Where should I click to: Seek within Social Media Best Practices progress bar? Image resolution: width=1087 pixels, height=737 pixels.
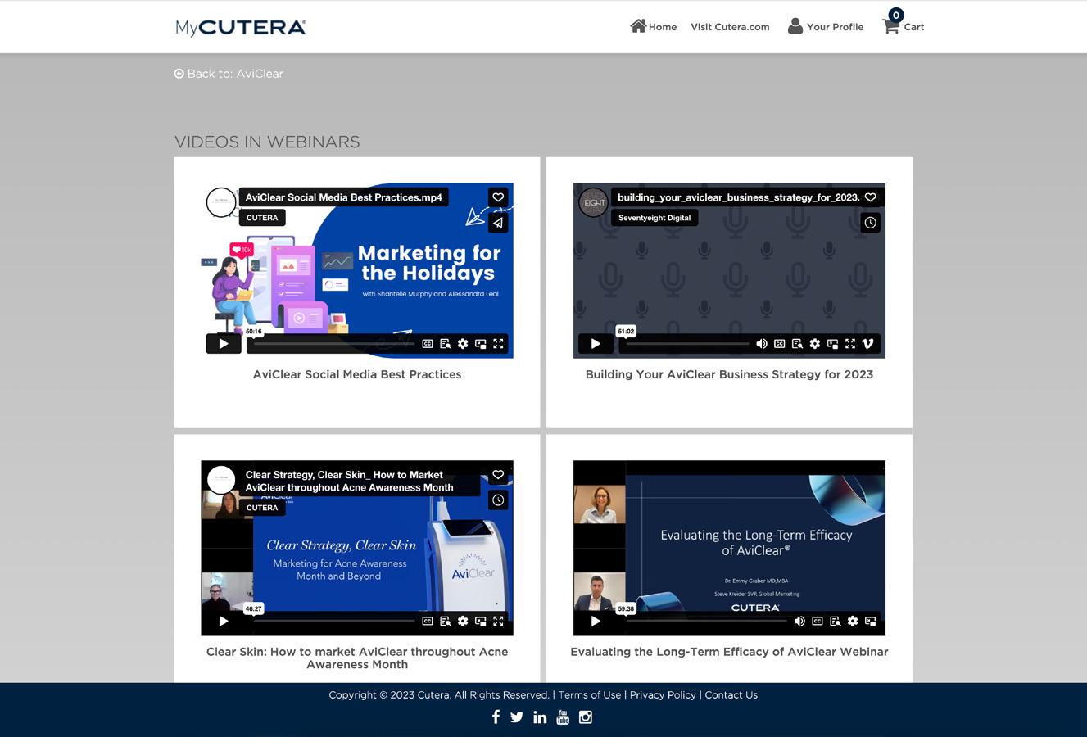tap(334, 344)
